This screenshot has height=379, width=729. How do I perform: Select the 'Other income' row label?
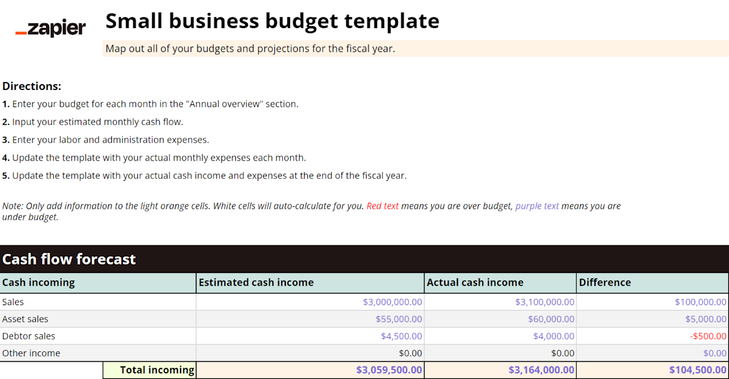98,353
